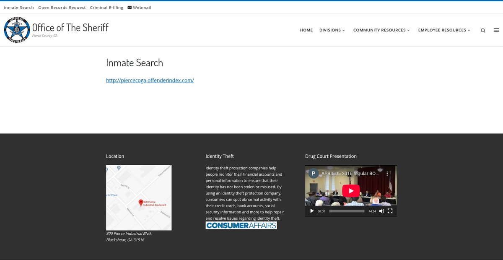Play the video with red YouTube button

pyautogui.click(x=351, y=191)
